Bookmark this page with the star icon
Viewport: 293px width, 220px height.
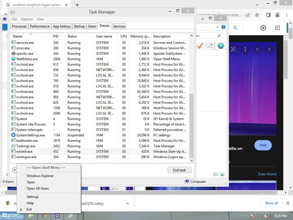[257, 15]
